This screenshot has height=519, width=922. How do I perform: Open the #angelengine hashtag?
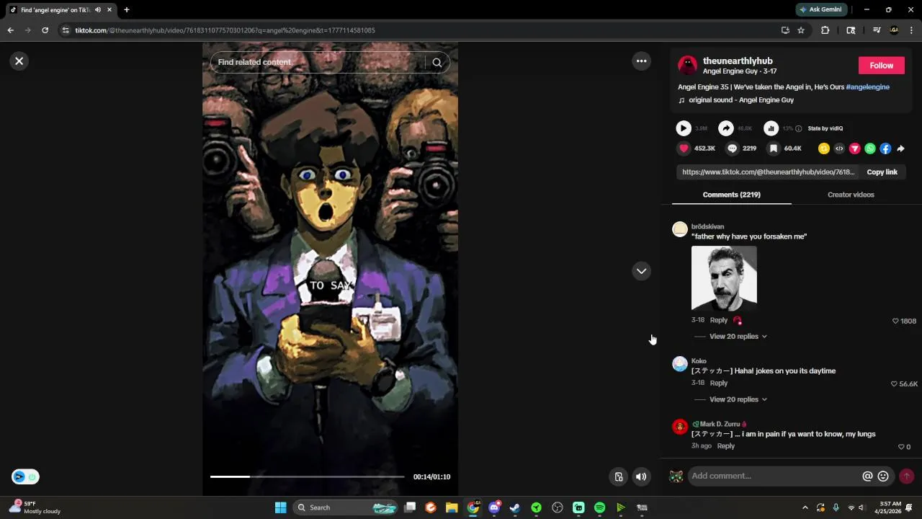868,87
